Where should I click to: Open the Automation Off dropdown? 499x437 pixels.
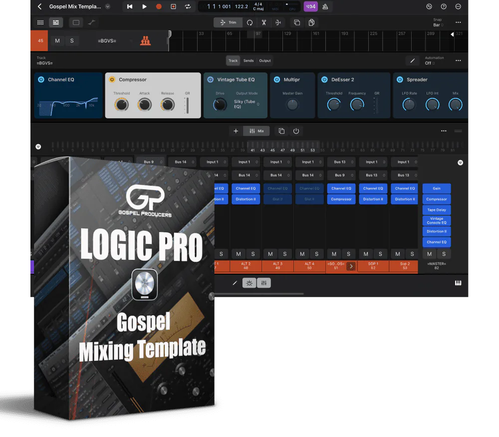click(430, 63)
